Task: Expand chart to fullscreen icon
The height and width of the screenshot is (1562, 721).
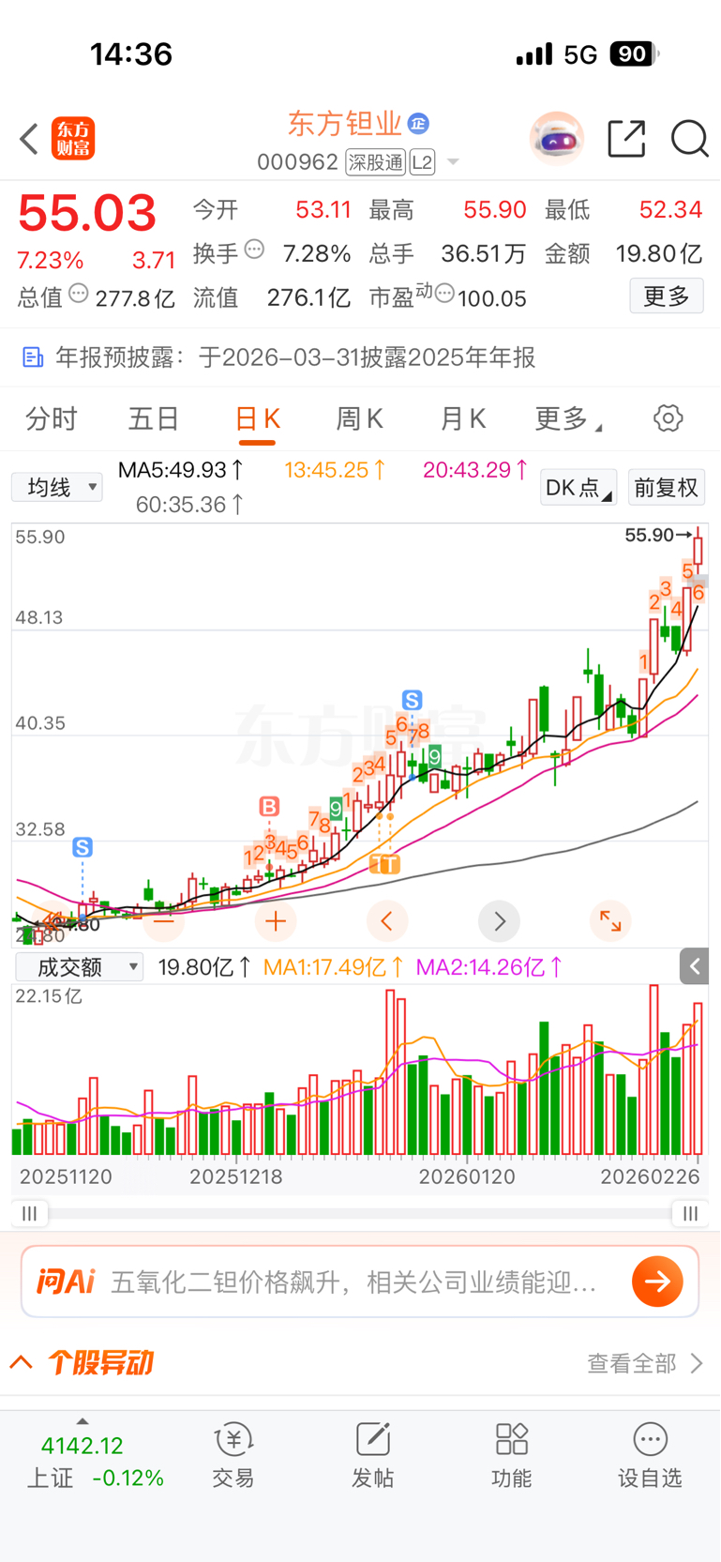Action: point(610,921)
